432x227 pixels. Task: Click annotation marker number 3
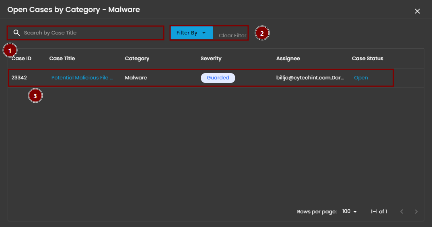pyautogui.click(x=35, y=96)
